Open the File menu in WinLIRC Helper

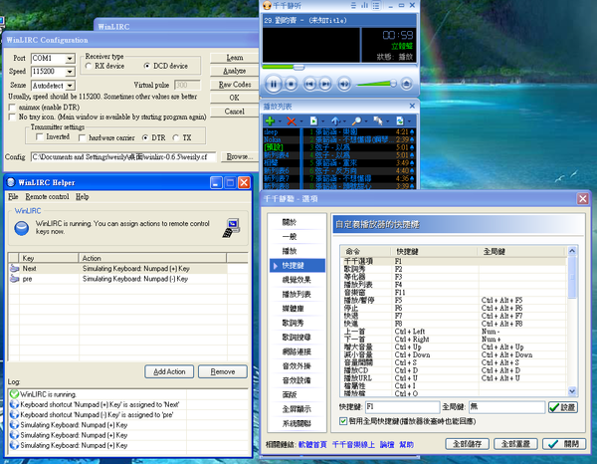(x=13, y=197)
